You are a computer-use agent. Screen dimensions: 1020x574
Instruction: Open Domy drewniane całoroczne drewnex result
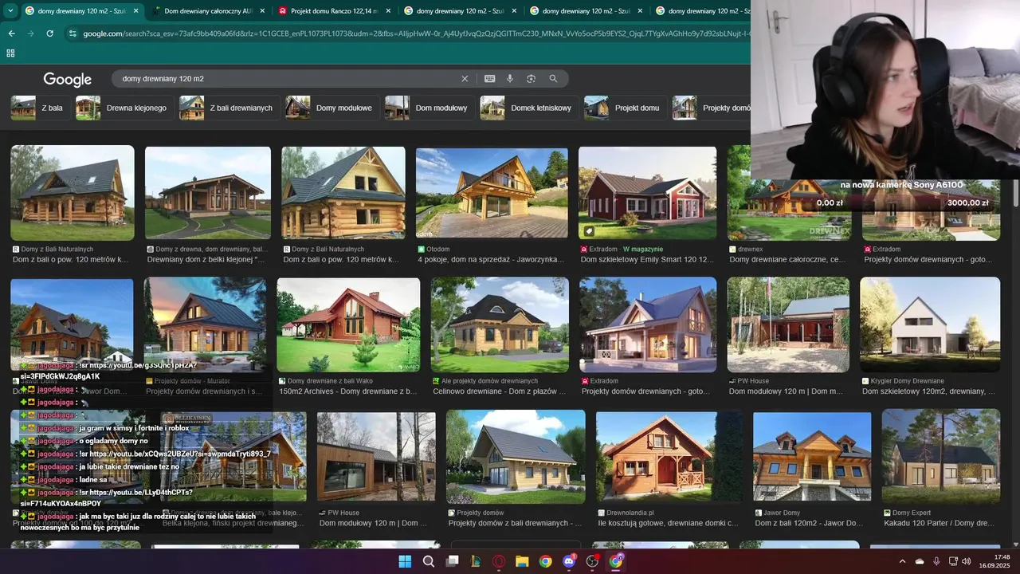(787, 260)
